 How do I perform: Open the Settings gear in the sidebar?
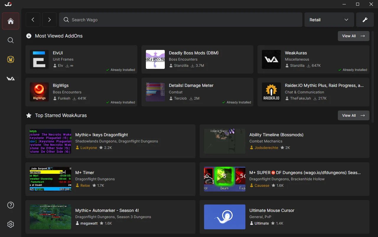coord(11,224)
